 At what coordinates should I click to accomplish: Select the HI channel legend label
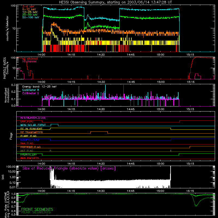pos(29,61)
